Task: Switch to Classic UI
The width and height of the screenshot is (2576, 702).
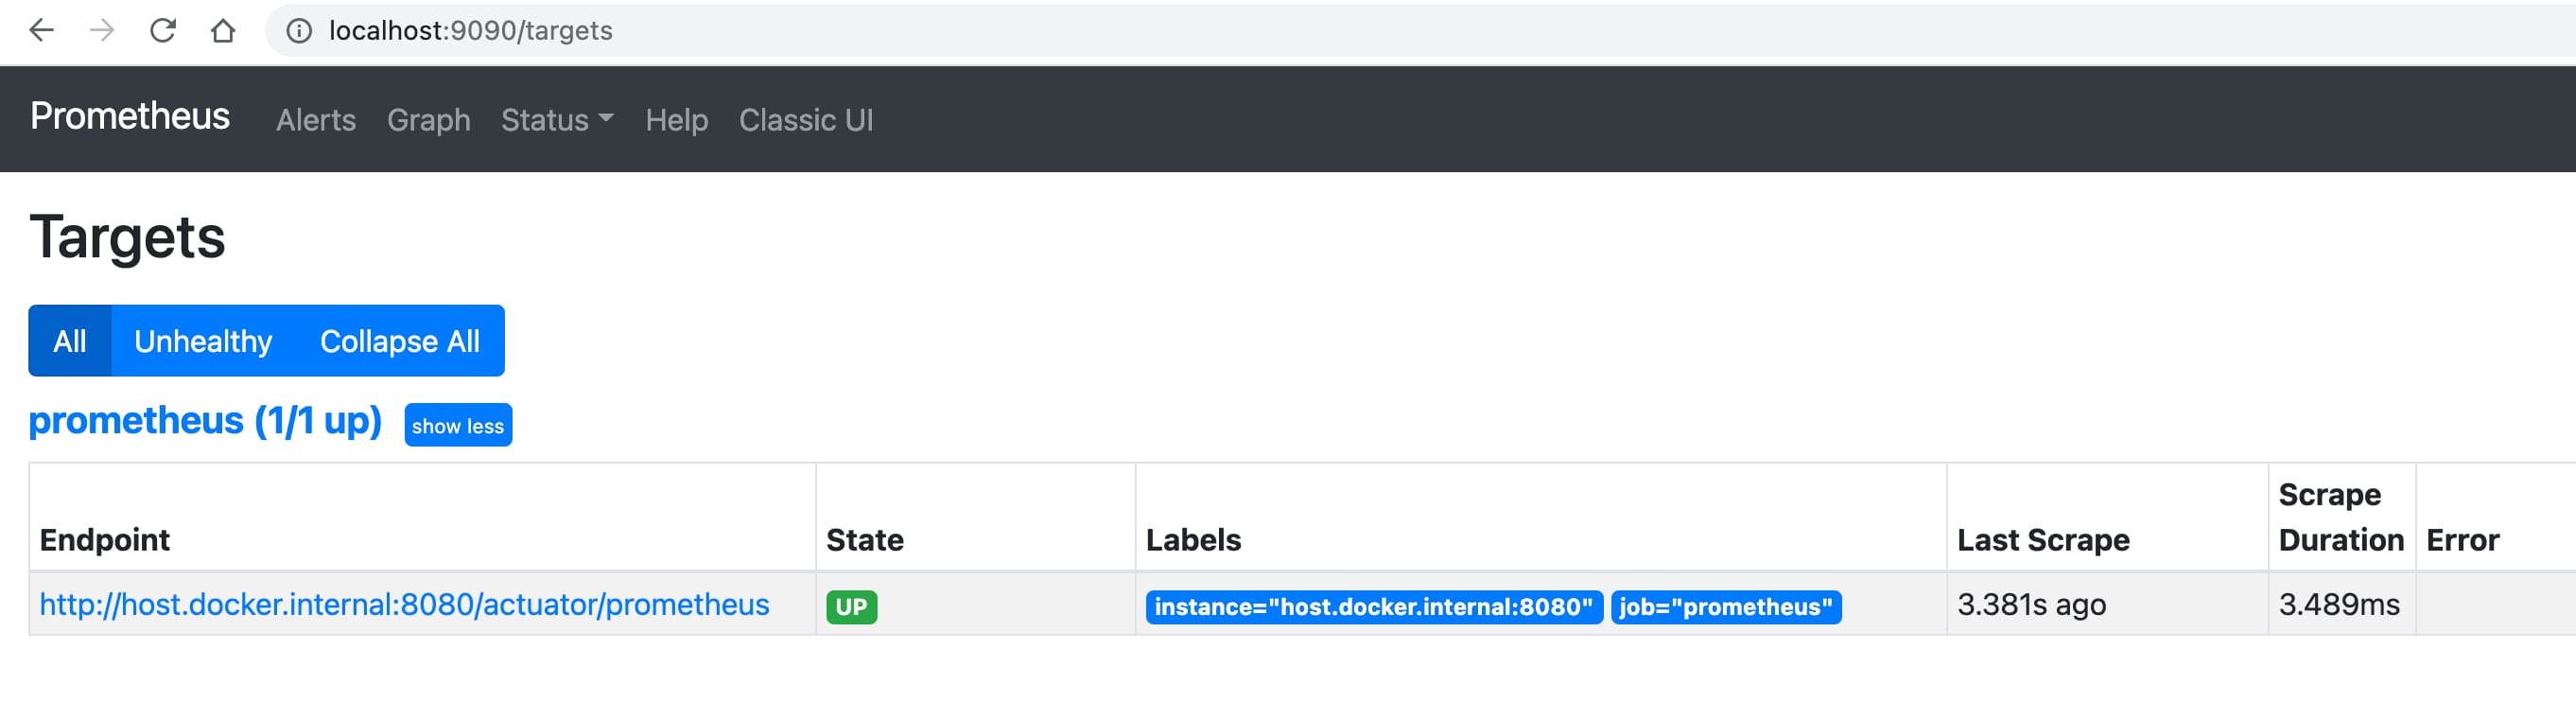Action: pyautogui.click(x=806, y=120)
